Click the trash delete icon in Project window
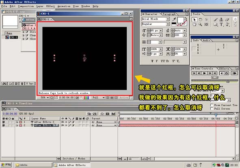This screenshot has width=240, height=168. (x=22, y=84)
